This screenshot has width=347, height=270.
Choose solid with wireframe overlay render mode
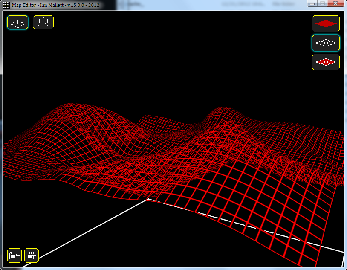click(x=326, y=62)
